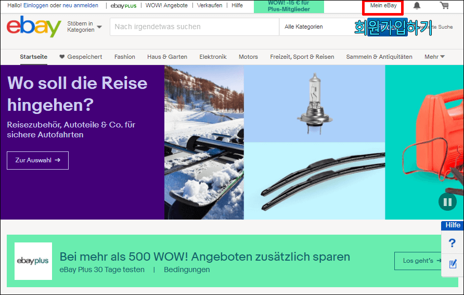Expand the Mehr menu
The image size is (464, 295).
pyautogui.click(x=434, y=57)
